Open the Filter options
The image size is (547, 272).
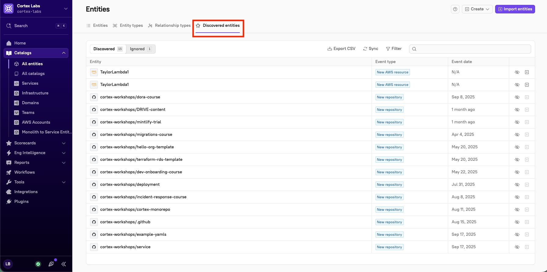point(394,49)
